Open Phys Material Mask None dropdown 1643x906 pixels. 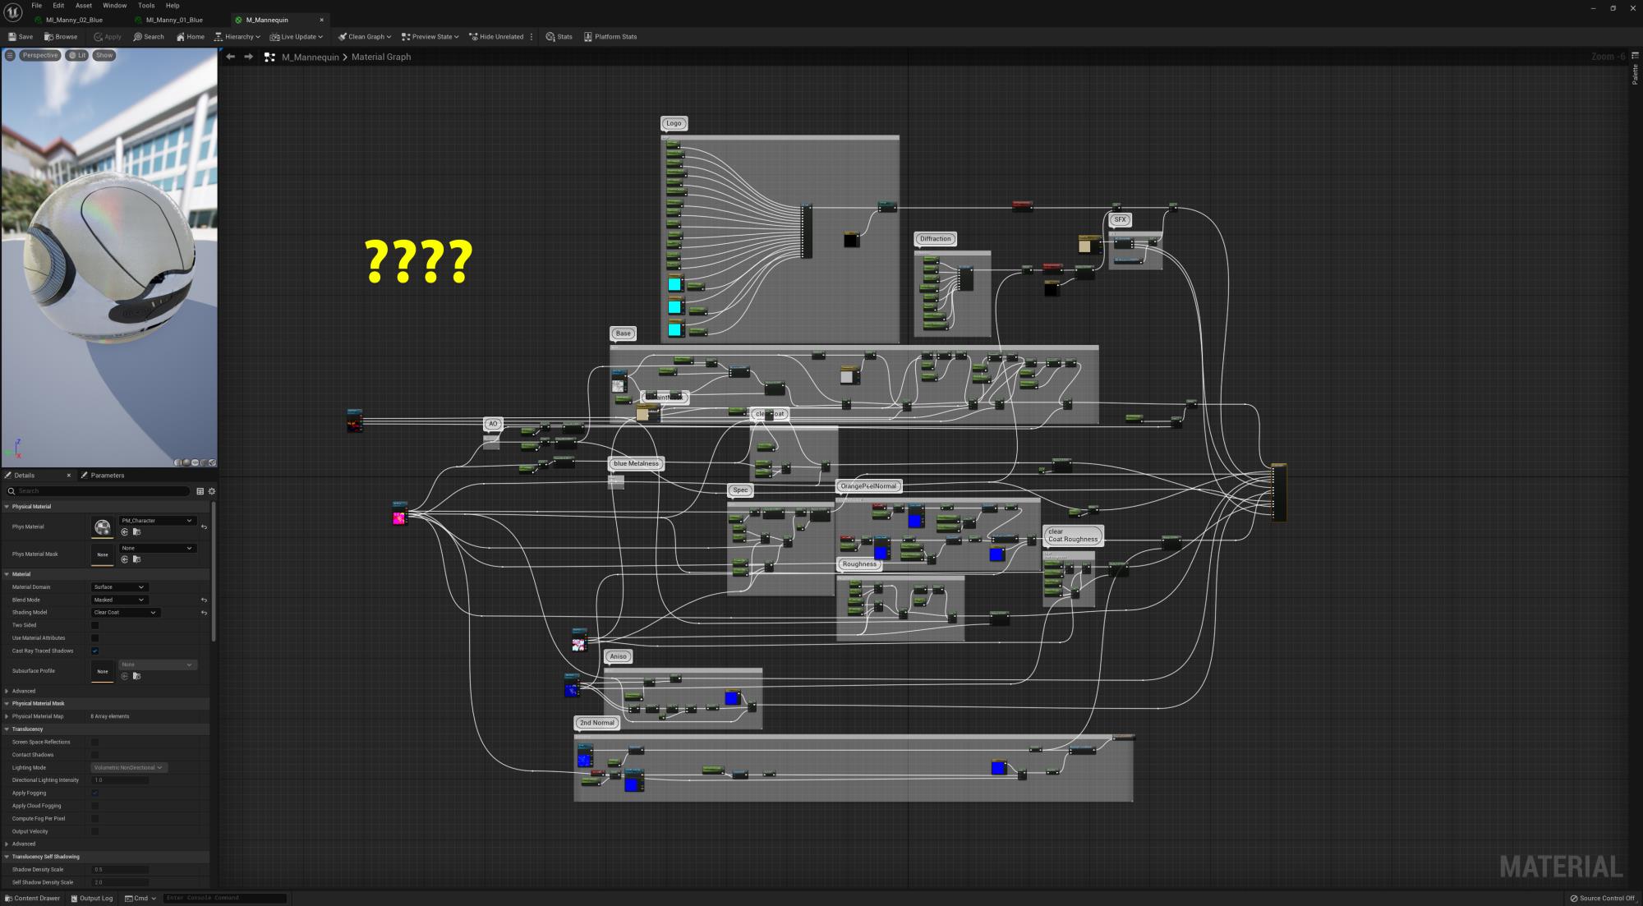158,548
